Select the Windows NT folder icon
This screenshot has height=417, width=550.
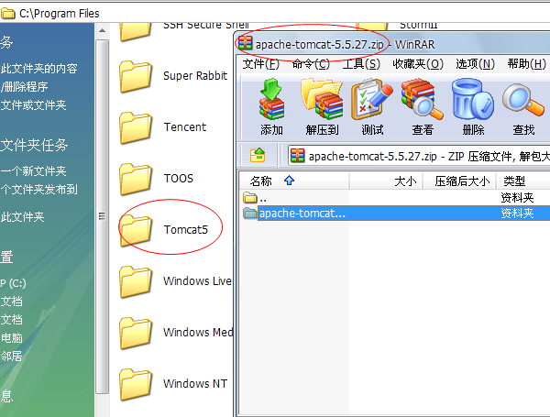[136, 384]
